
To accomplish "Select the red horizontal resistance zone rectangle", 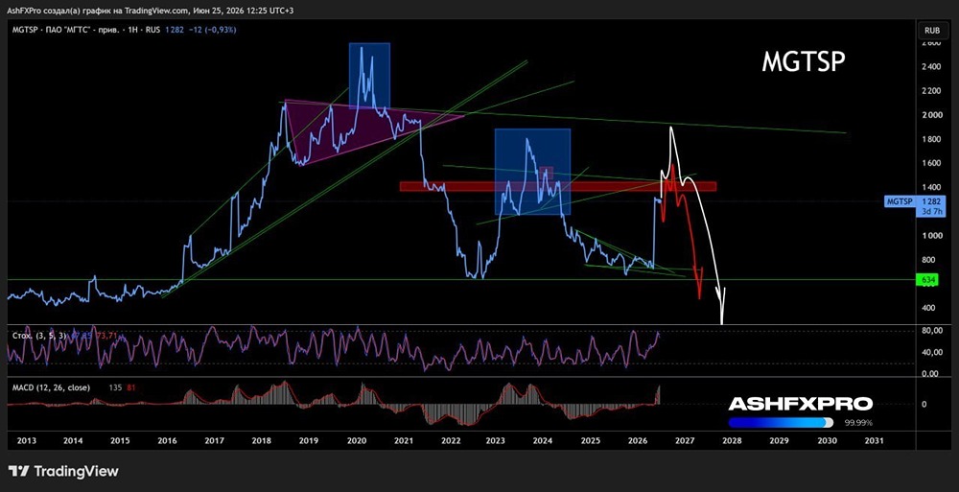I will click(x=558, y=186).
